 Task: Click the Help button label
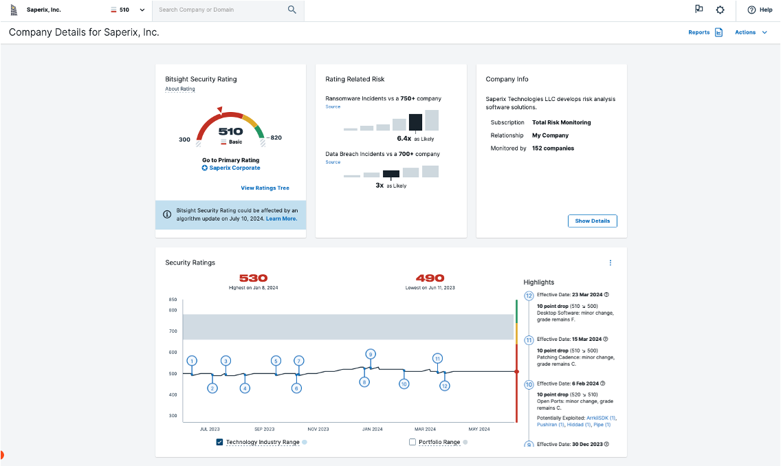(766, 10)
